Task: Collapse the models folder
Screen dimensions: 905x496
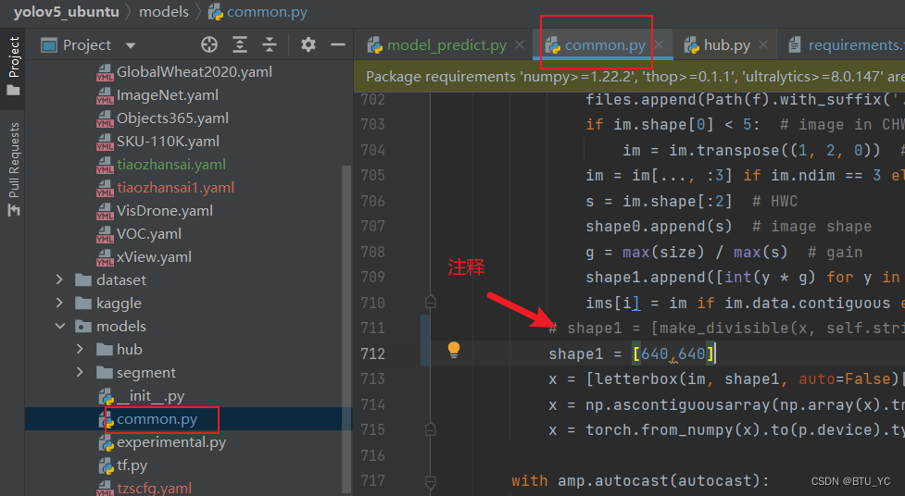Action: click(x=59, y=326)
